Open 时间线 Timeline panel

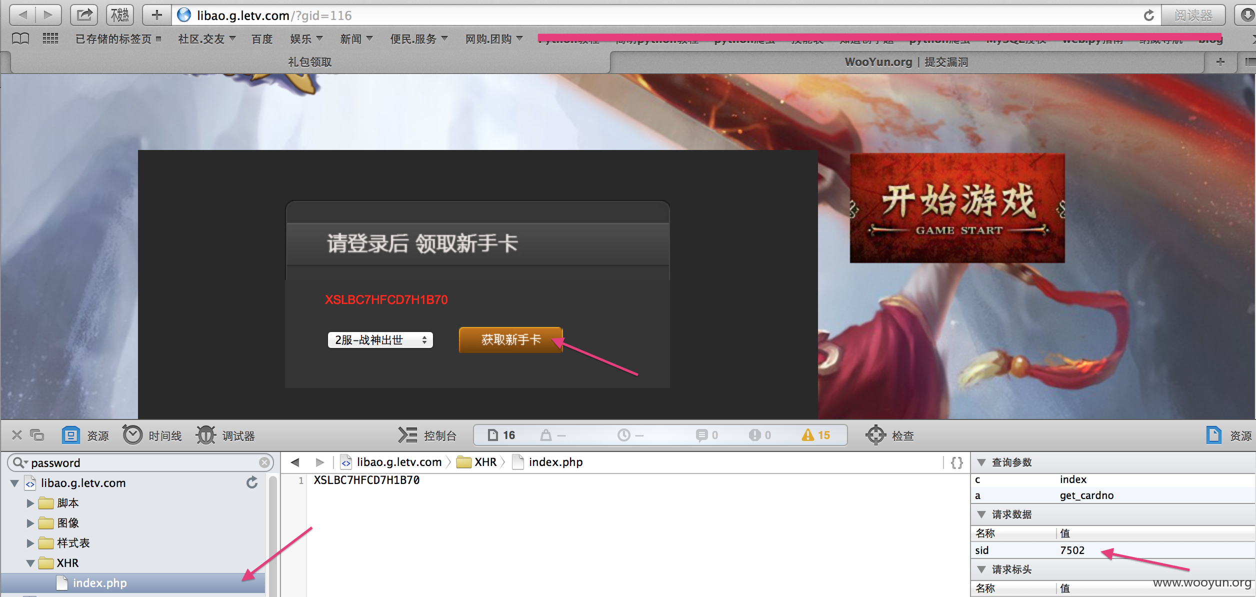coord(152,435)
